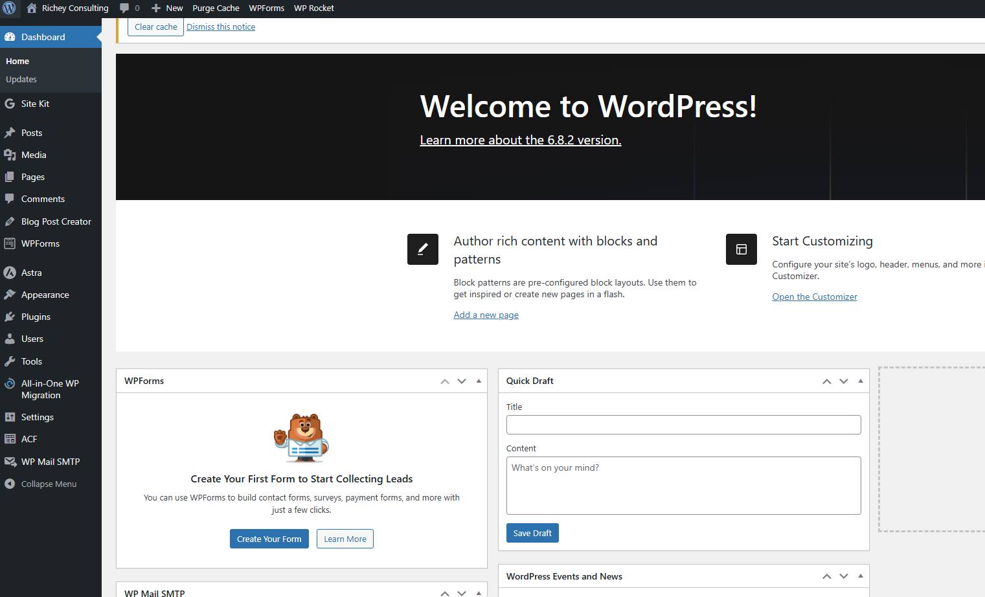This screenshot has height=597, width=985.
Task: Click the plus icon beside New
Action: coord(155,8)
